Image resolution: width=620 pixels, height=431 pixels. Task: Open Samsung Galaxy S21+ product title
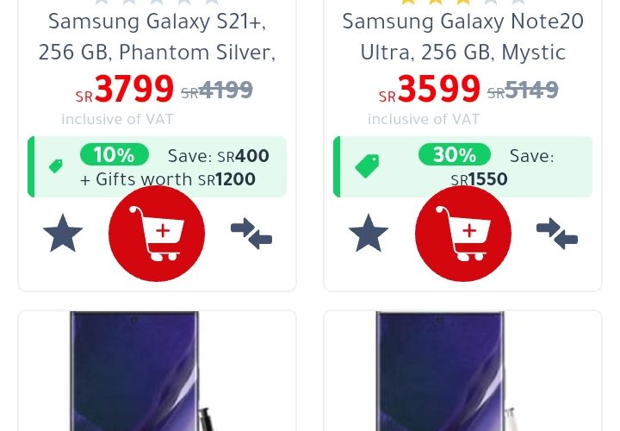(157, 37)
